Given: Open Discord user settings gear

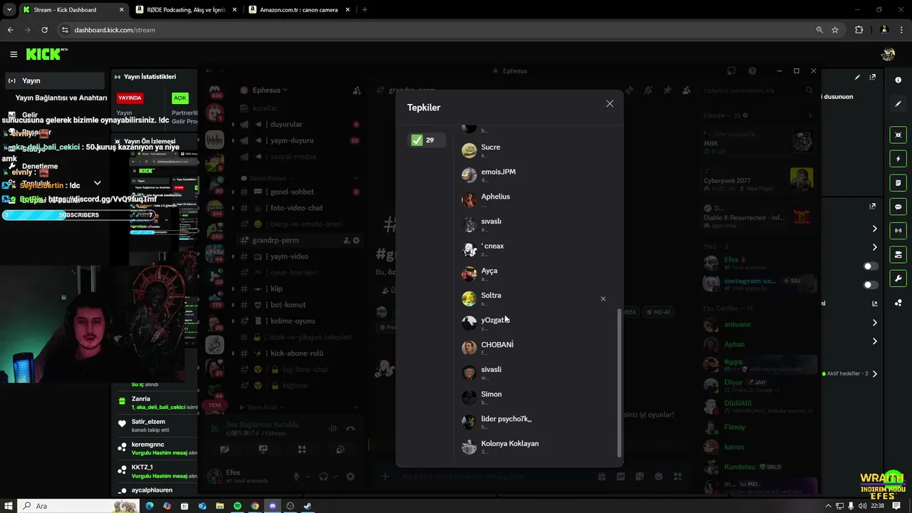Looking at the screenshot, I should pyautogui.click(x=350, y=477).
